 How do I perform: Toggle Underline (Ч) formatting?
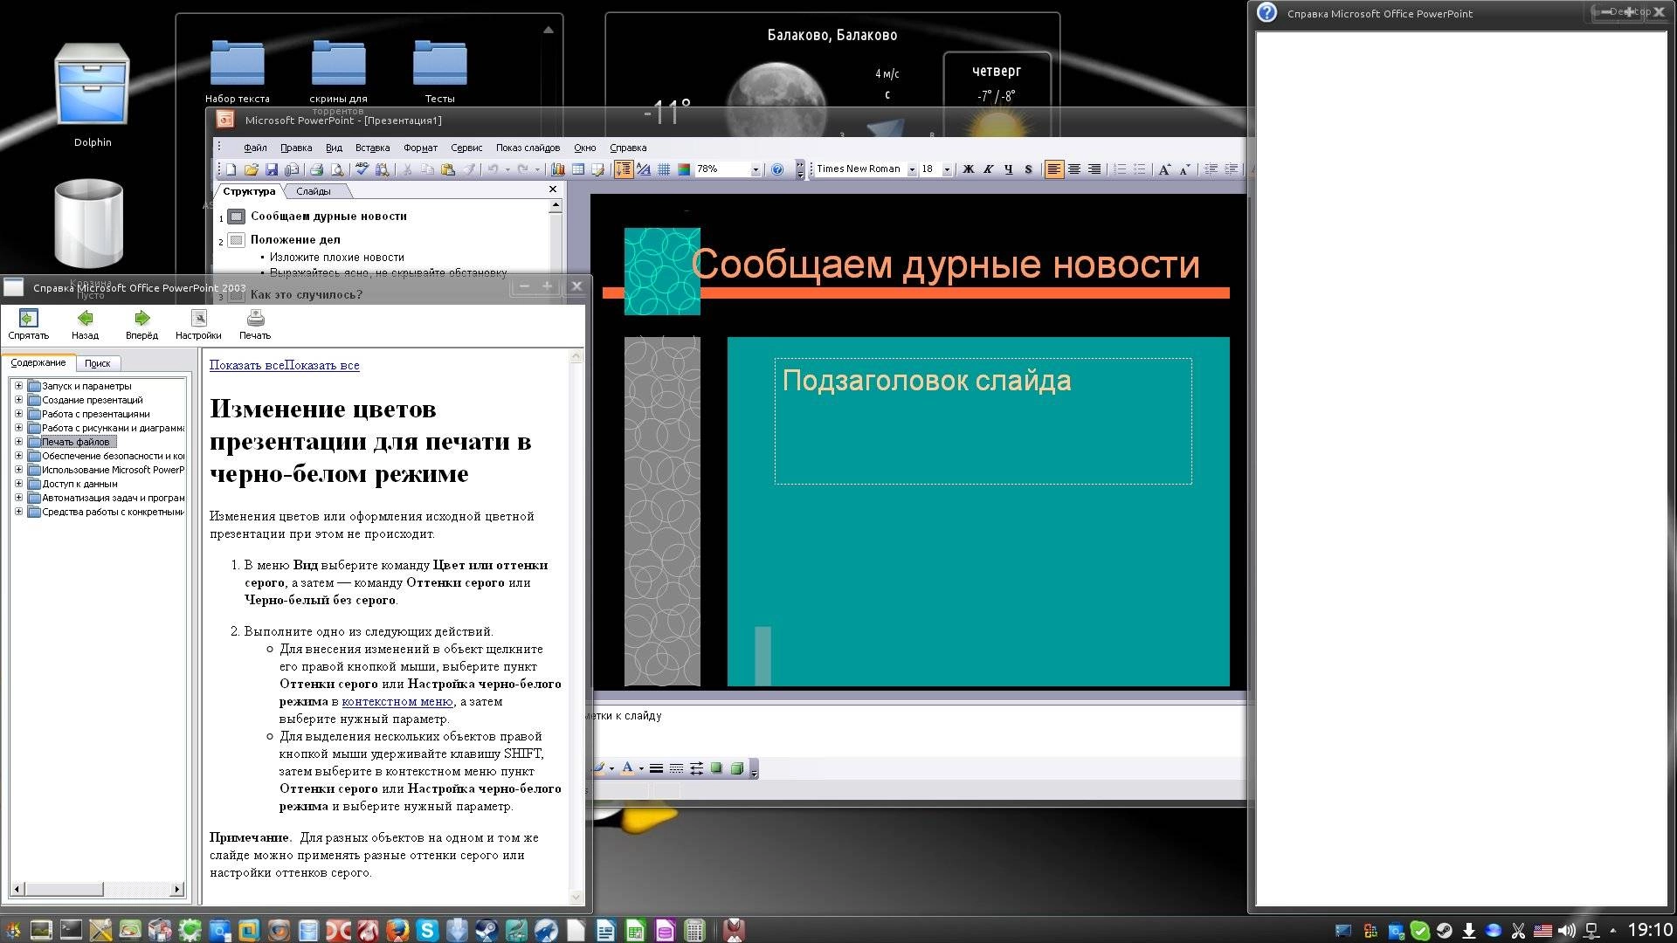(x=1008, y=169)
